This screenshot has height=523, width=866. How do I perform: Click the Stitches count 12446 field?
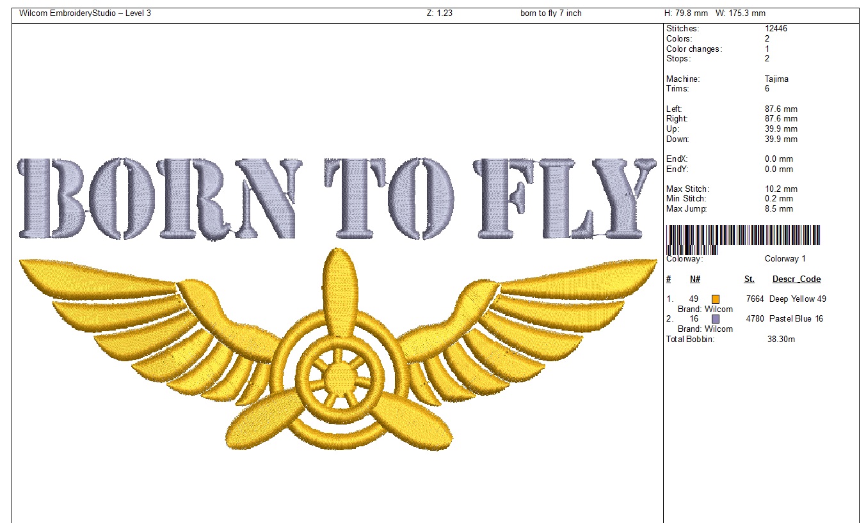pyautogui.click(x=775, y=28)
